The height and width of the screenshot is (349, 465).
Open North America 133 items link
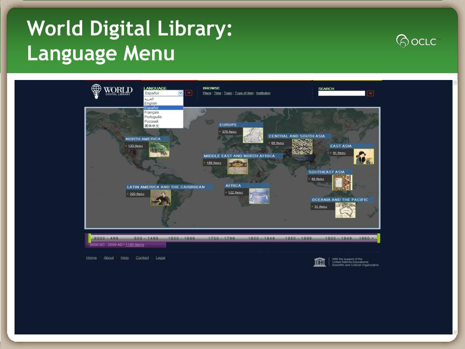[135, 146]
